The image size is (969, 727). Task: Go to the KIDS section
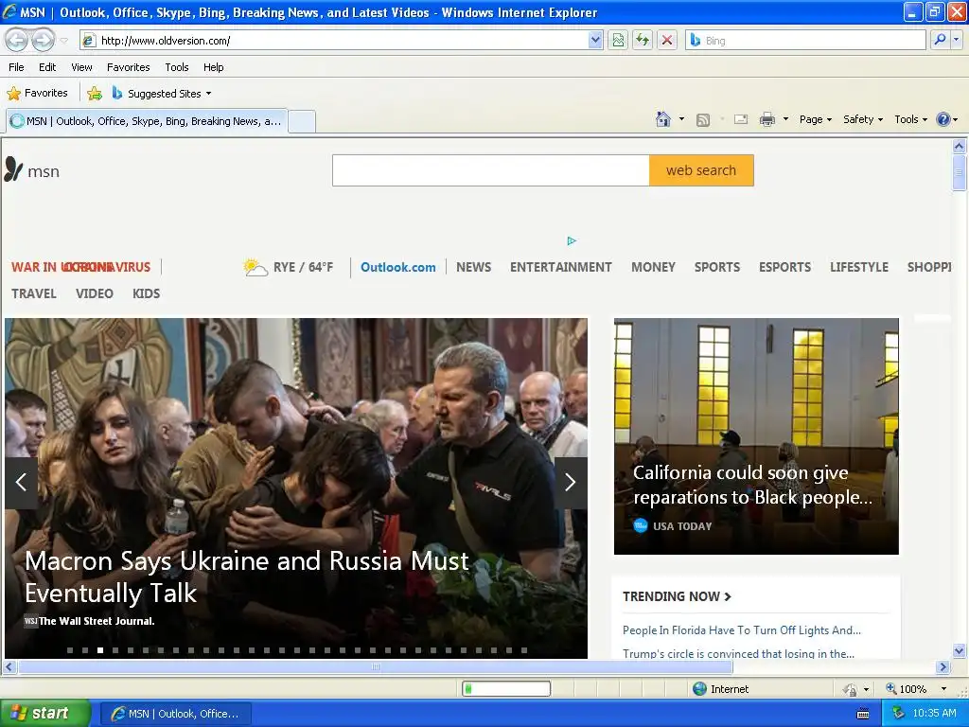pos(147,293)
